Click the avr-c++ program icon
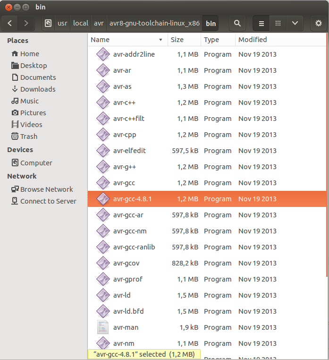This screenshot has width=329, height=360. click(103, 103)
